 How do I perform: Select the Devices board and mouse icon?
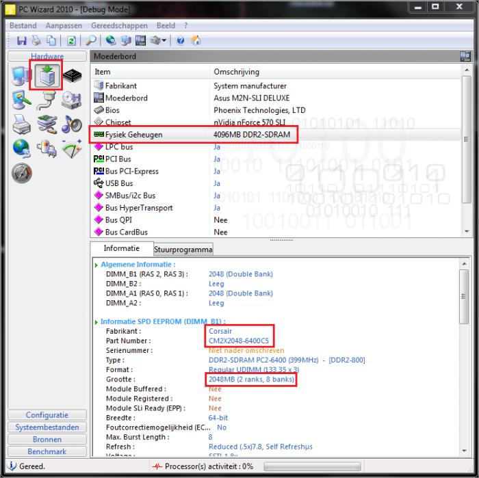point(47,124)
